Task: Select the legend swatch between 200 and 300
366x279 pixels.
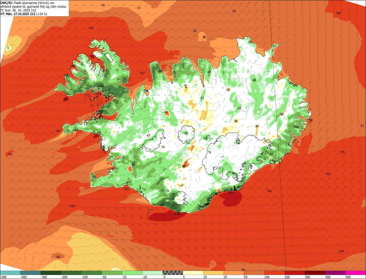Action: [x=295, y=273]
